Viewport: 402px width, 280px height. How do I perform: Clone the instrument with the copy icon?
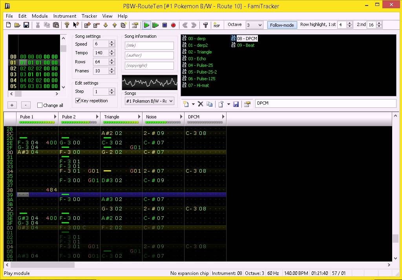click(210, 104)
